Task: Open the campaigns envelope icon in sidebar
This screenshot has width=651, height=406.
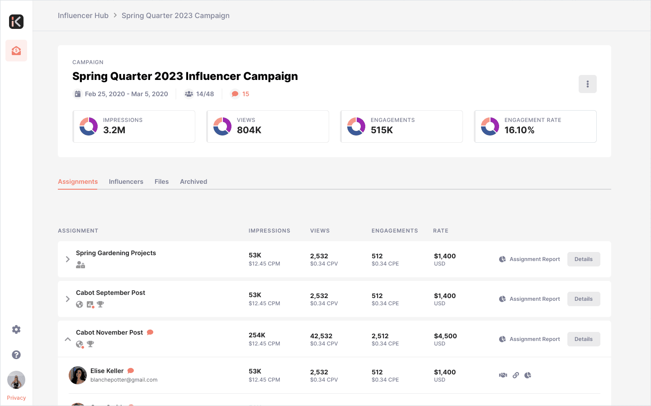Action: point(16,51)
